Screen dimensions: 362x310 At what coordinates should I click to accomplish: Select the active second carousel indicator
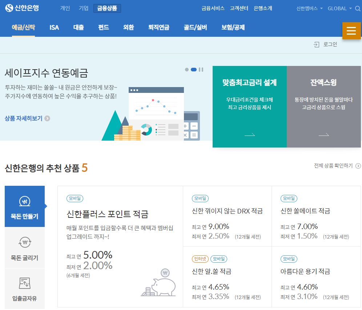point(194,70)
